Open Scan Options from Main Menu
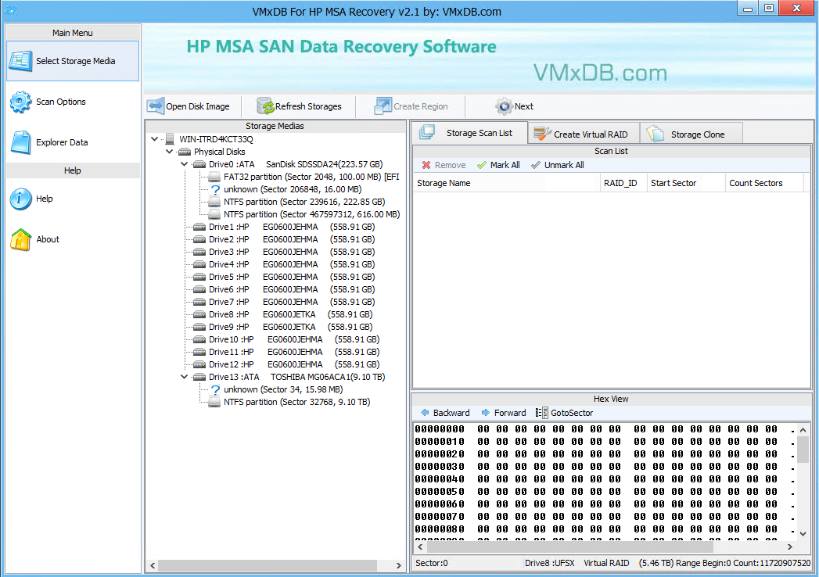The width and height of the screenshot is (819, 577). 73,102
